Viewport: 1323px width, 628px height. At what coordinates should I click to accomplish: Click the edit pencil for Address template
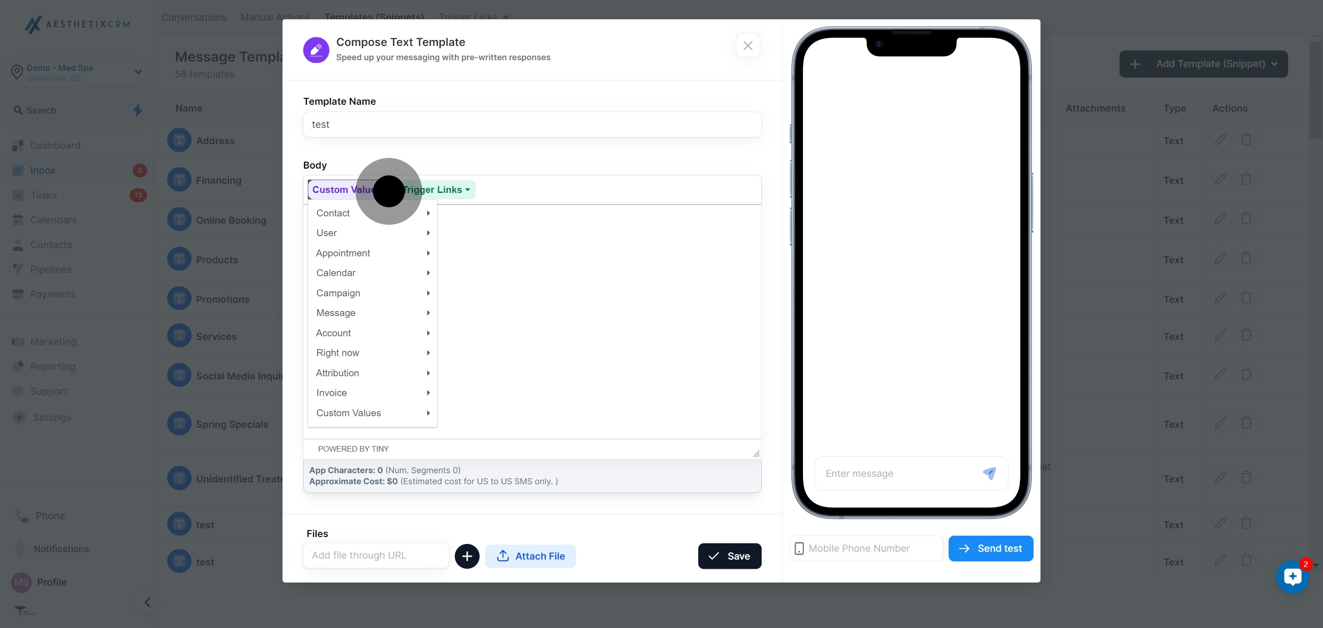(x=1221, y=140)
